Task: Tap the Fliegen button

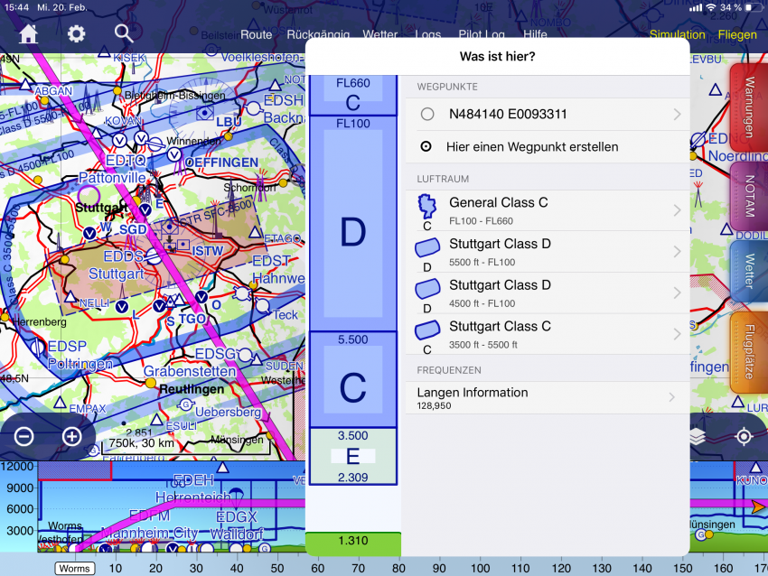Action: click(737, 35)
